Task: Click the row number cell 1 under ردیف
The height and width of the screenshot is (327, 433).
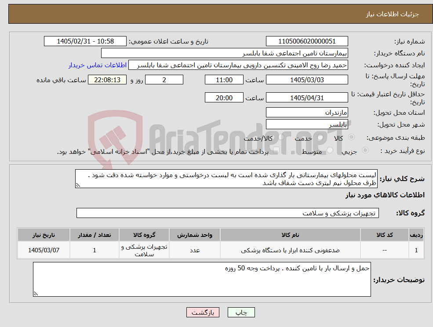Action: pos(416,250)
